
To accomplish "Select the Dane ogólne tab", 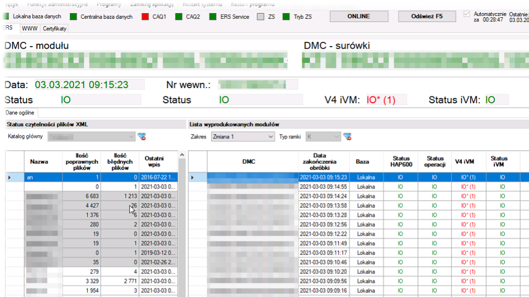I will point(20,112).
